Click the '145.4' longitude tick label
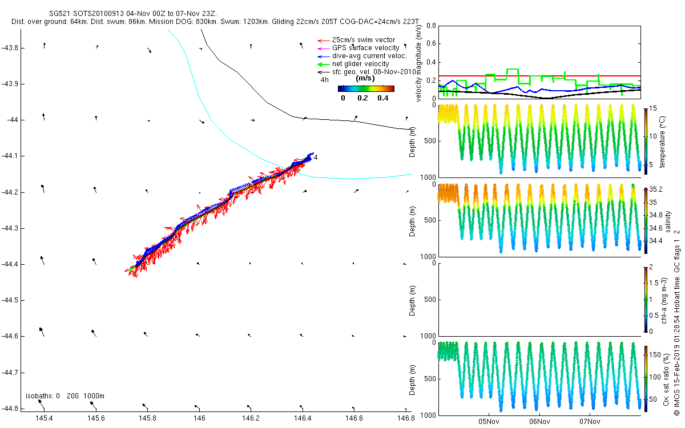This screenshot has width=685, height=428. point(44,419)
